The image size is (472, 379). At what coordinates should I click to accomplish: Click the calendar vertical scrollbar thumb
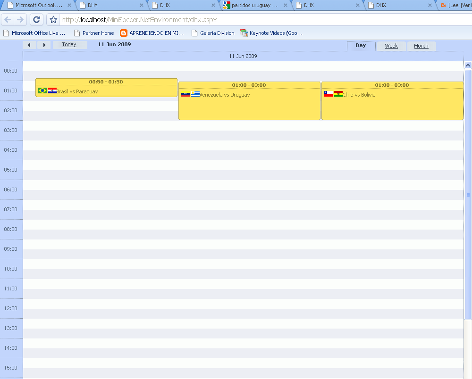[468, 195]
